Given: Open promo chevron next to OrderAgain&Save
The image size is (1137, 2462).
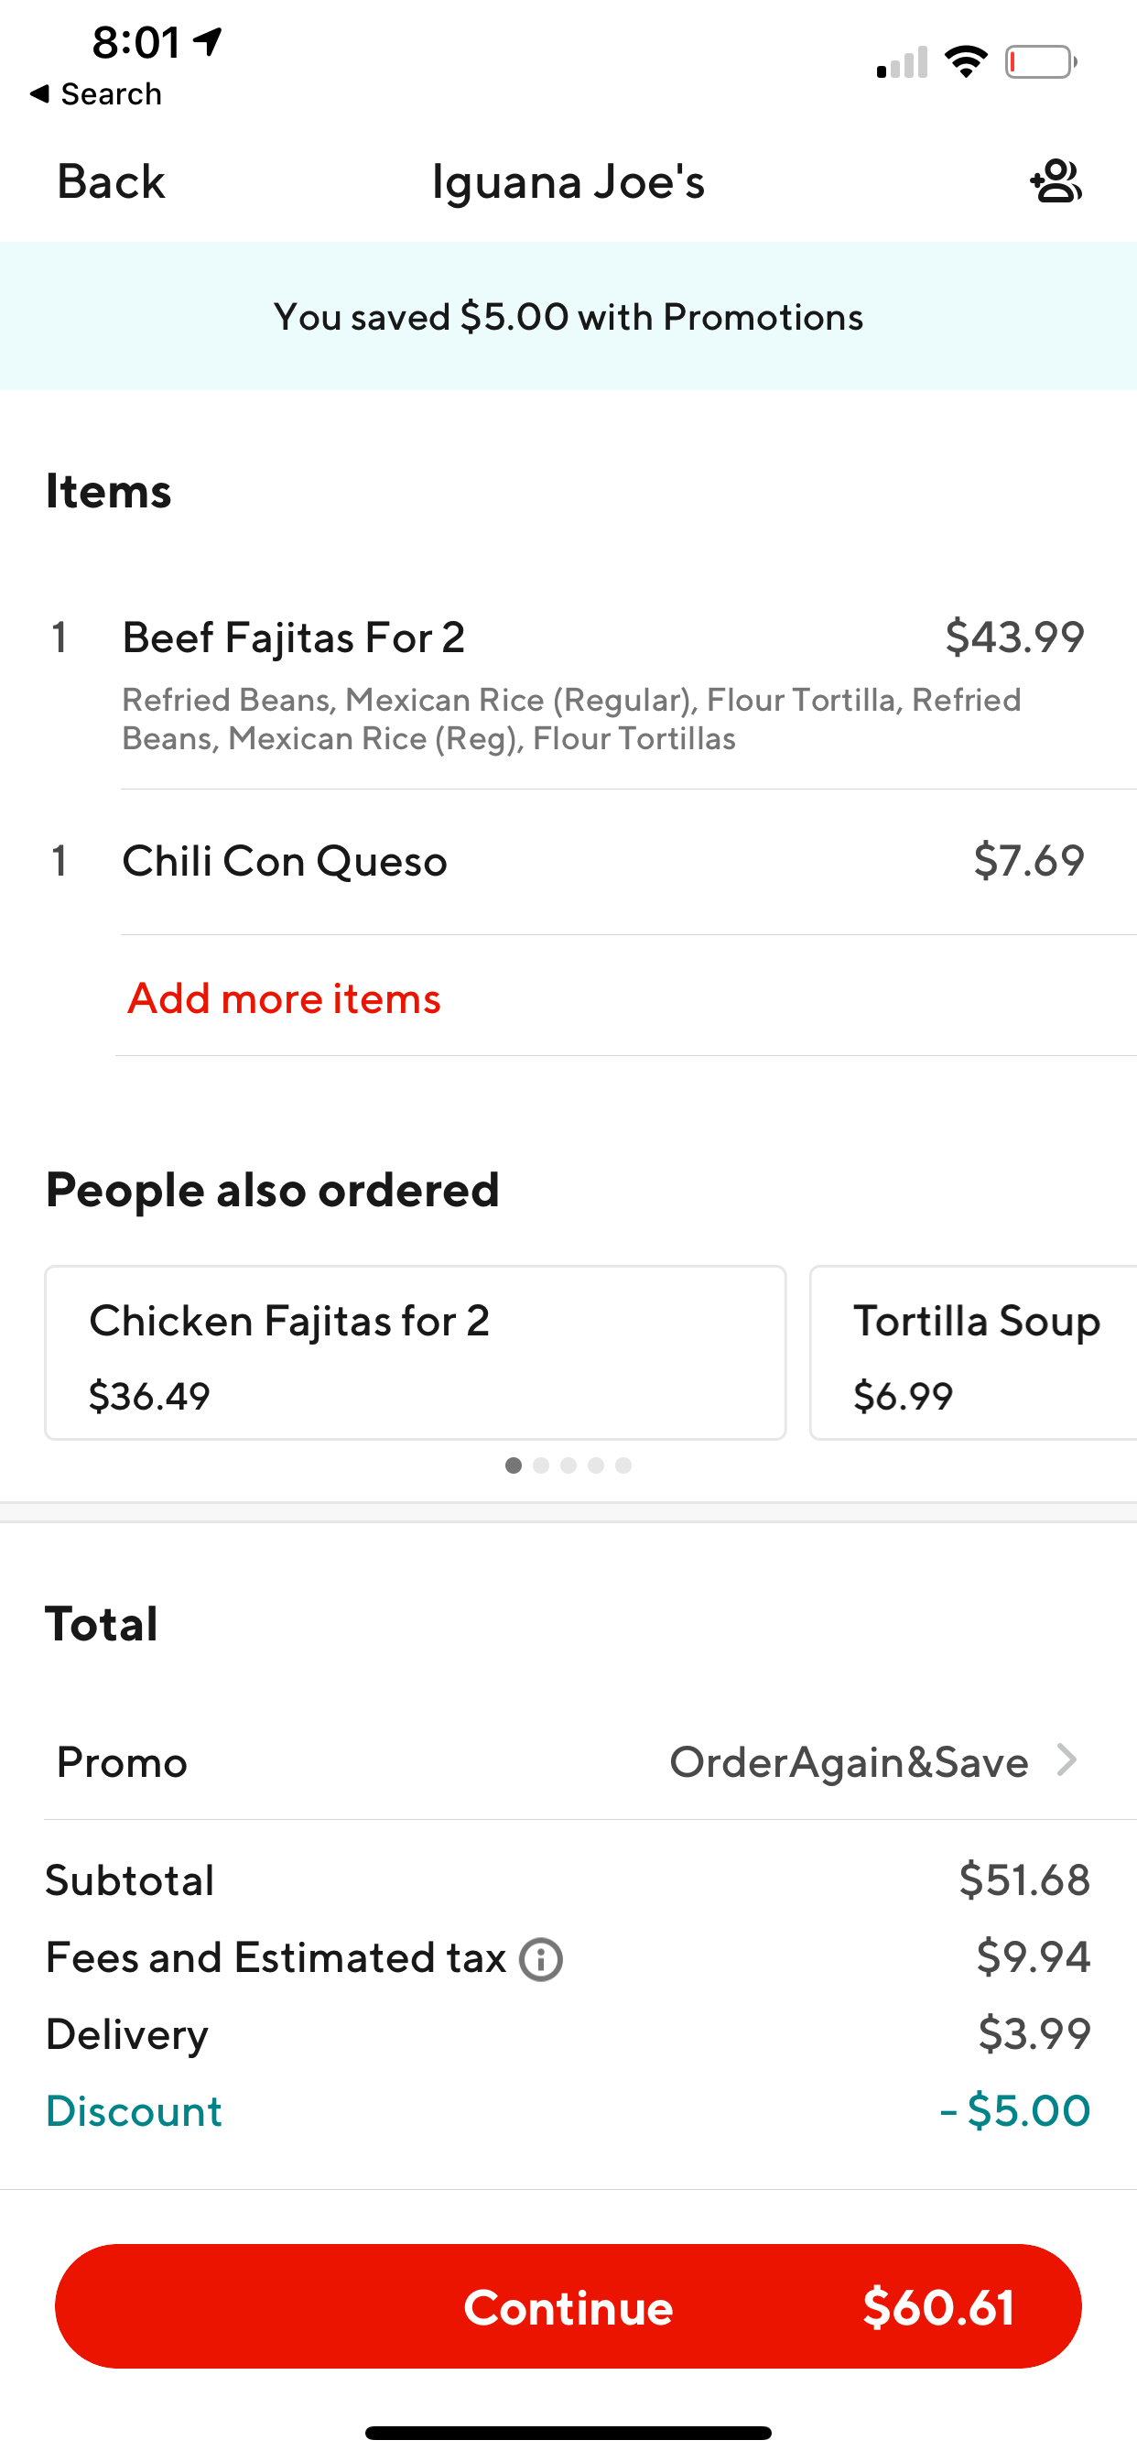Looking at the screenshot, I should pos(1067,1759).
